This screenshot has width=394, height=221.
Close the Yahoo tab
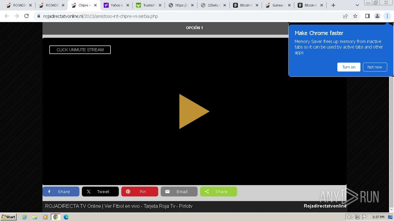(x=128, y=5)
